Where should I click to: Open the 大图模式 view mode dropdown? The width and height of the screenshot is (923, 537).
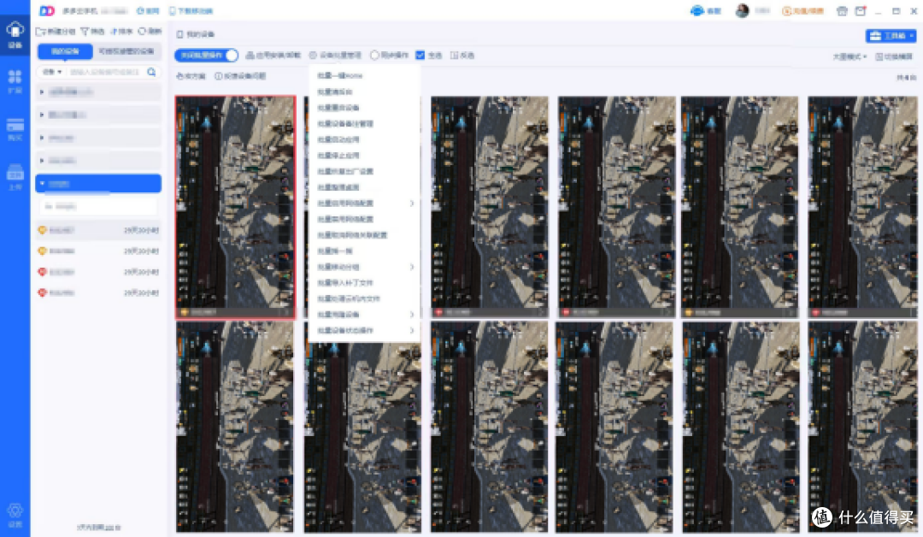[850, 56]
